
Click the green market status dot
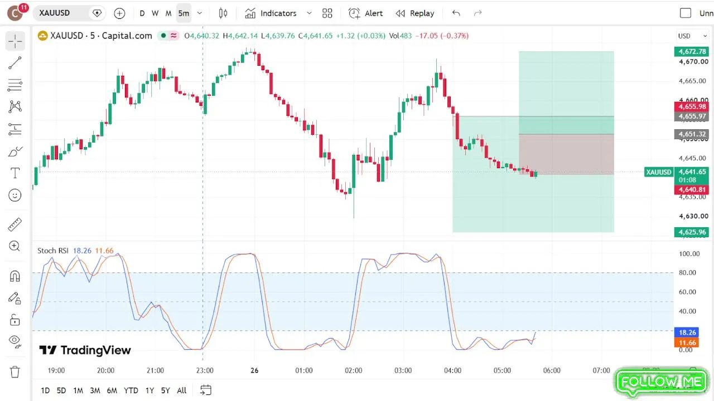163,36
